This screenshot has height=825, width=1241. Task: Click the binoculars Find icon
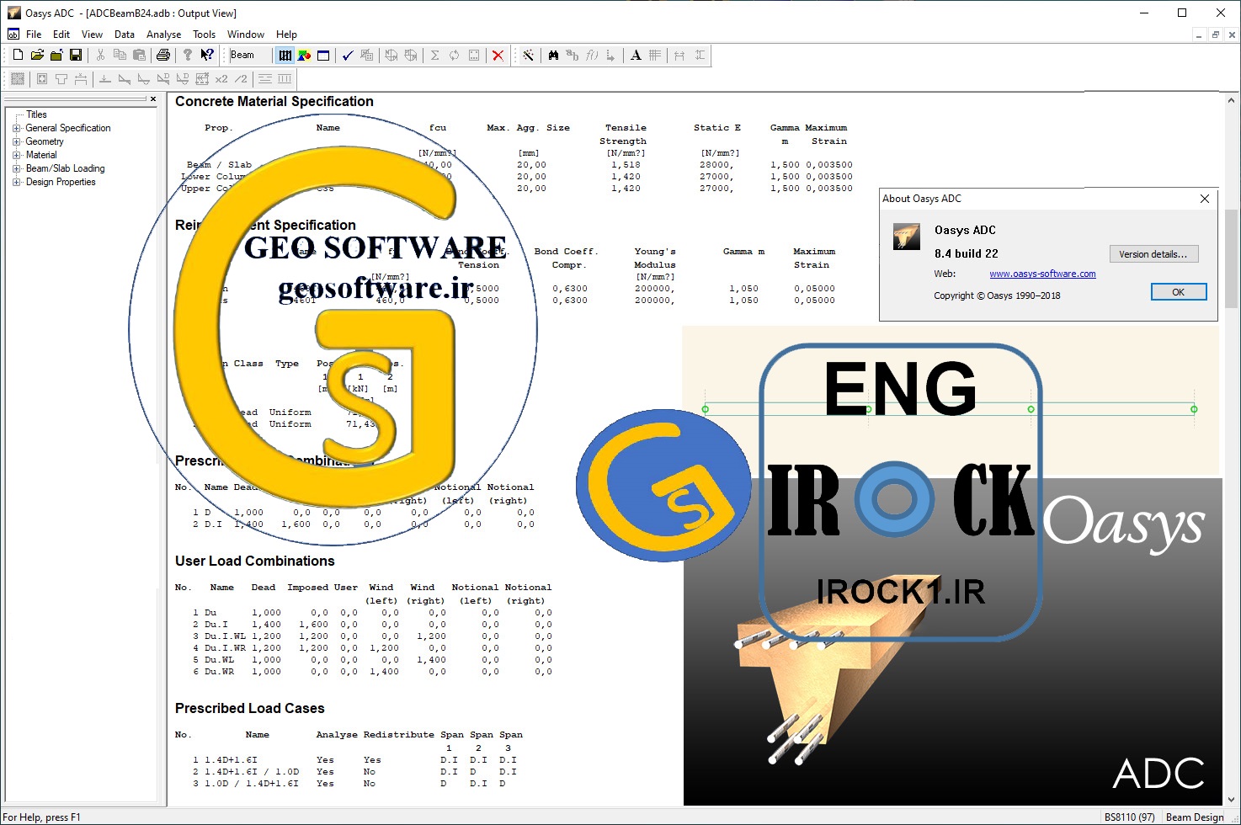pos(553,56)
